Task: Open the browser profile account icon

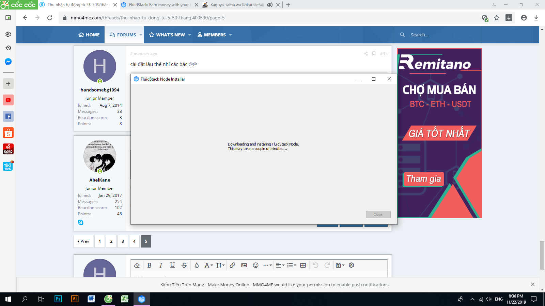Action: (x=524, y=18)
